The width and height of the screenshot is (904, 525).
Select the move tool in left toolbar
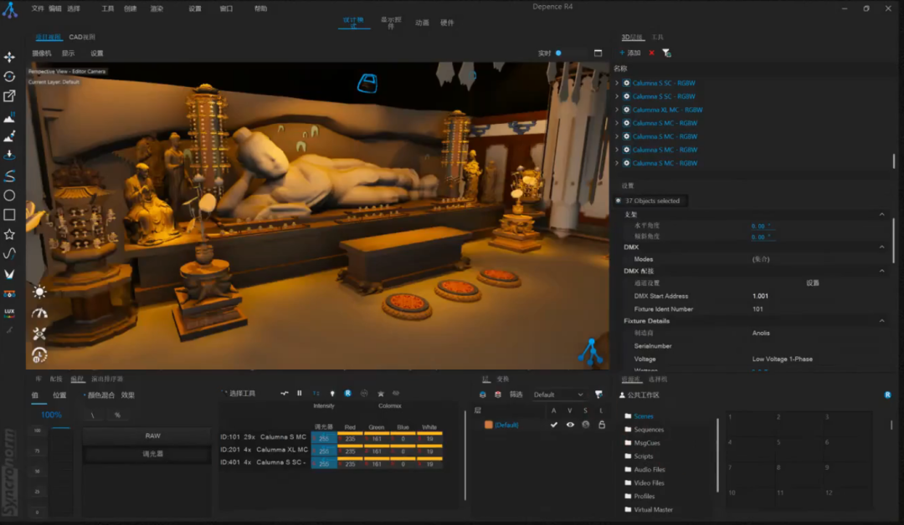point(9,57)
